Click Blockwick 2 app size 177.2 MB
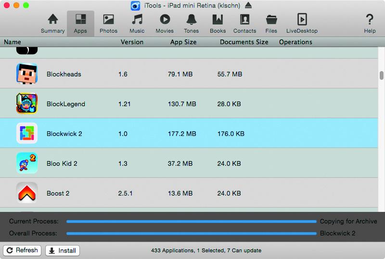This screenshot has width=385, height=259. [x=182, y=134]
